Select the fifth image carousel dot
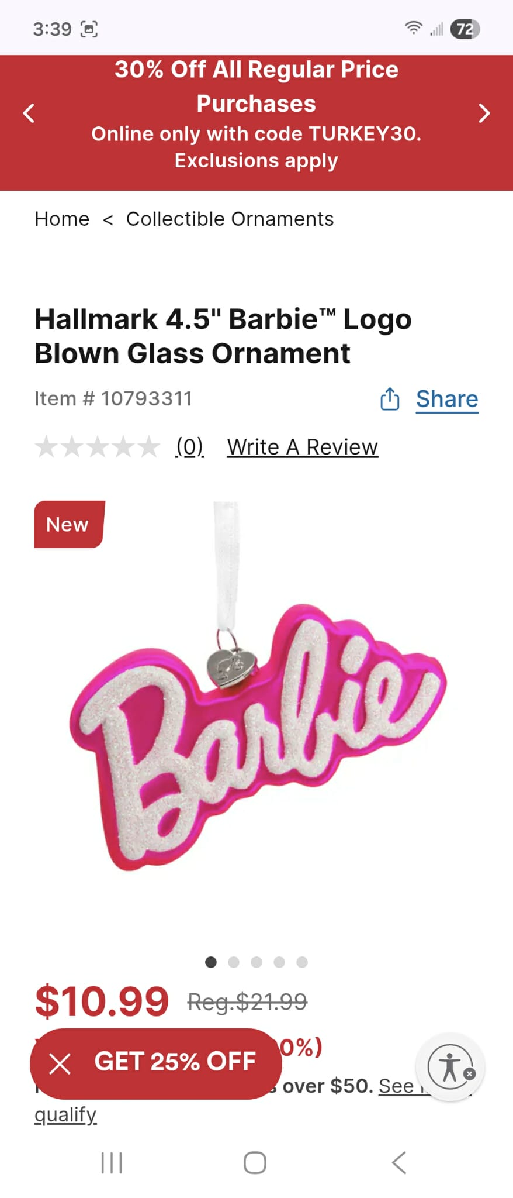Viewport: 513px width, 1198px height. coord(302,962)
